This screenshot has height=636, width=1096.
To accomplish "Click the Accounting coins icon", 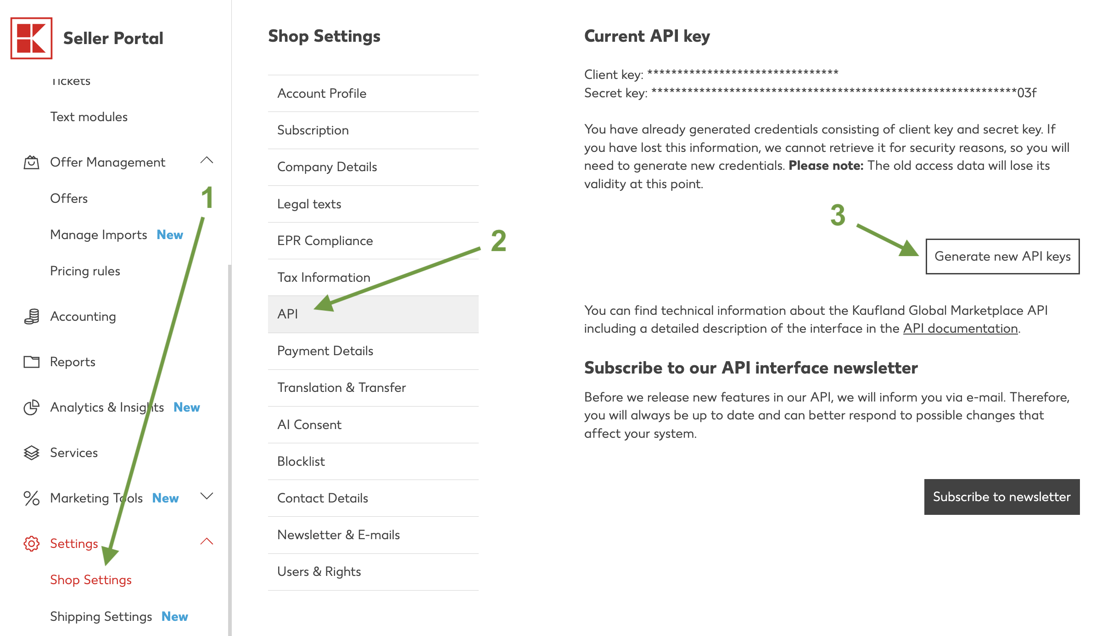I will click(31, 317).
